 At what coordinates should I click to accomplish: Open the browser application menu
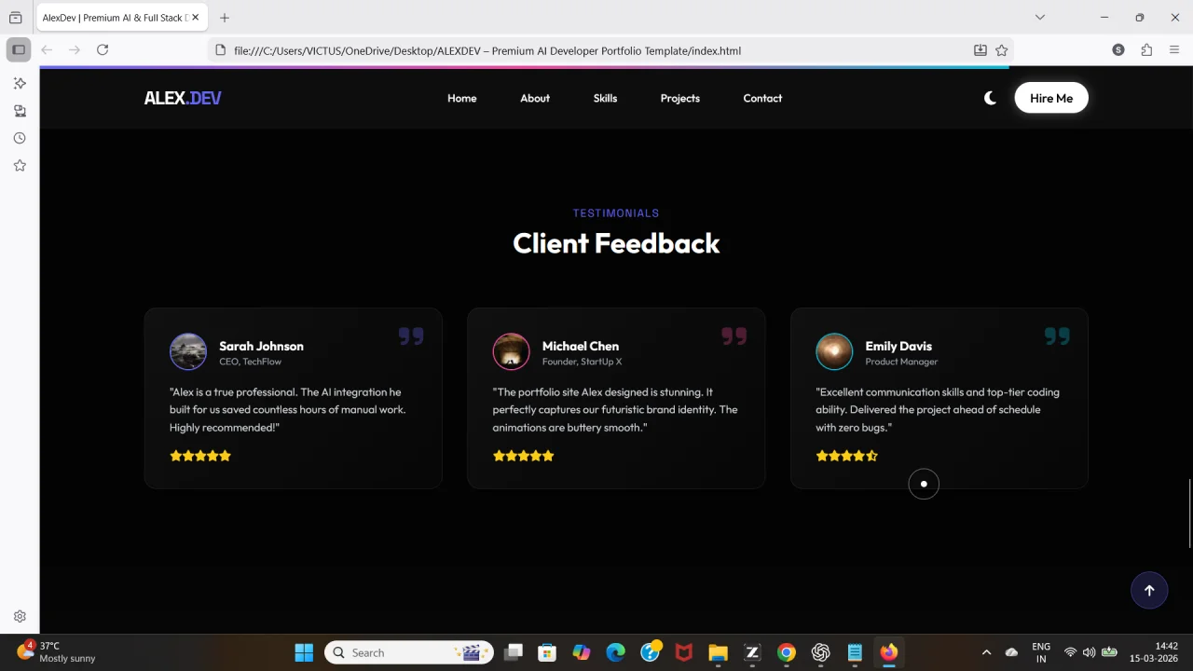pyautogui.click(x=1174, y=50)
